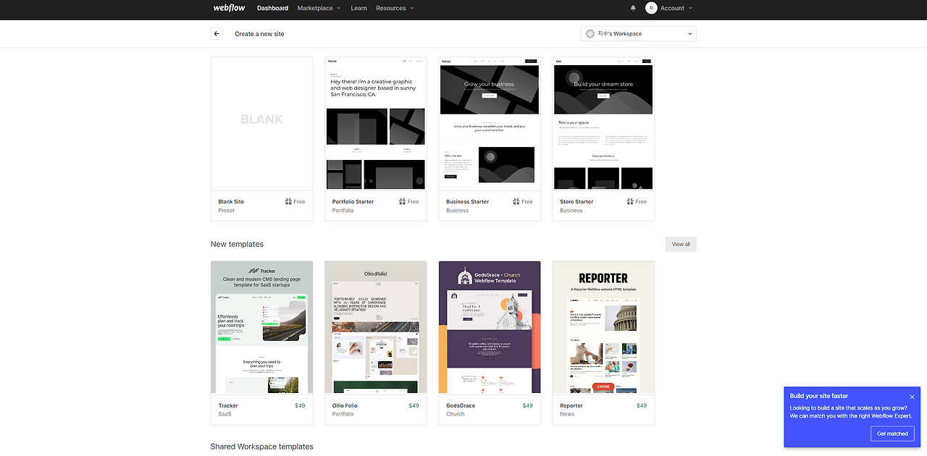Click the Ollio Folio template name
Viewport: 927px width, 456px height.
tap(345, 406)
